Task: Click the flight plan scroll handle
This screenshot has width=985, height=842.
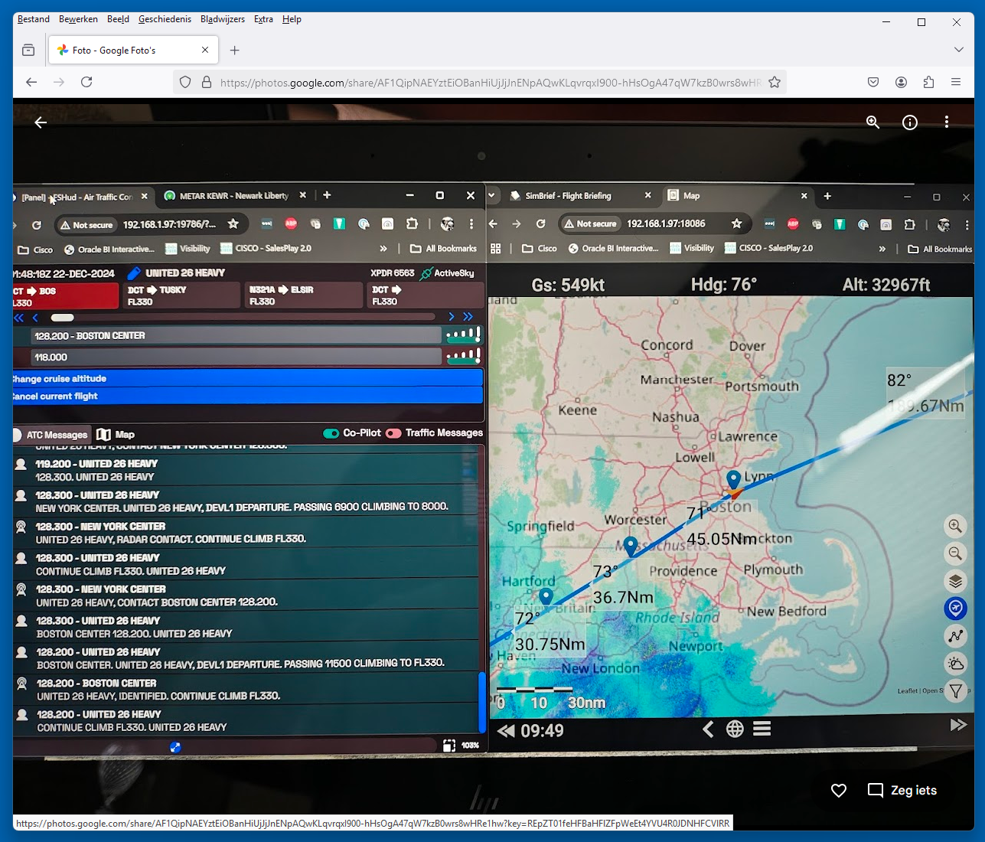Action: 63,318
